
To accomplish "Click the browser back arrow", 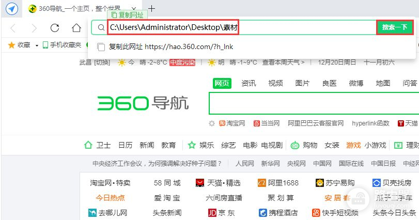I will [13, 28].
